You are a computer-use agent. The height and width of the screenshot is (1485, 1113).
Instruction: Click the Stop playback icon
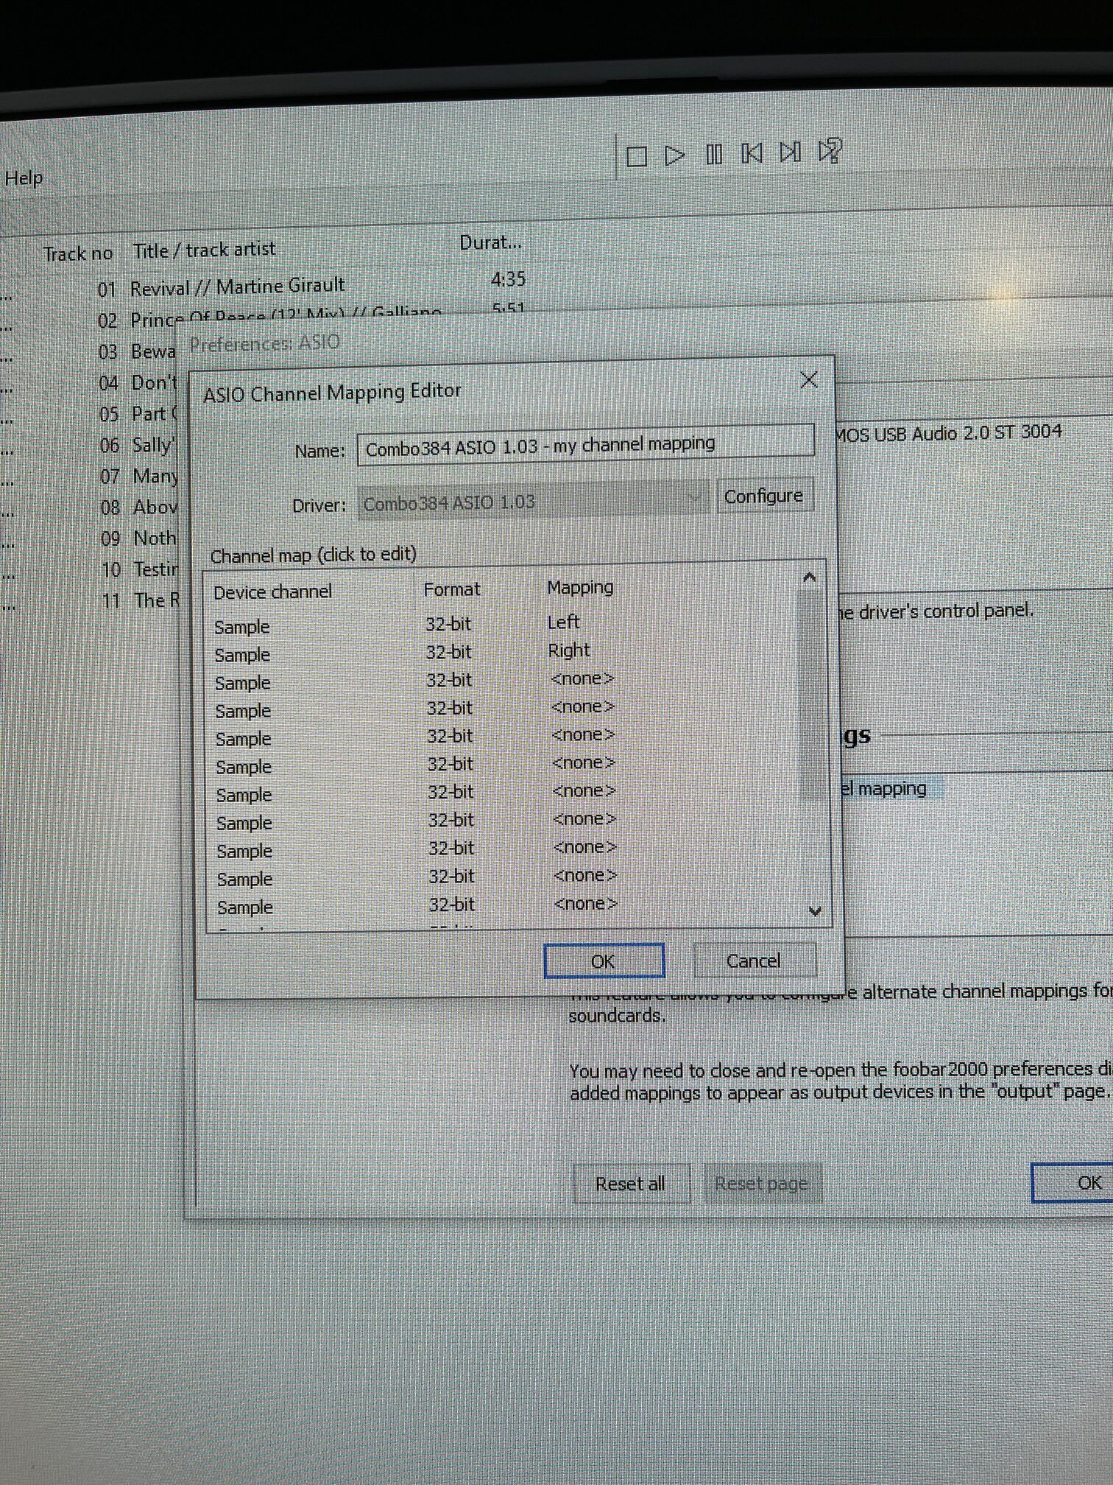[x=637, y=156]
